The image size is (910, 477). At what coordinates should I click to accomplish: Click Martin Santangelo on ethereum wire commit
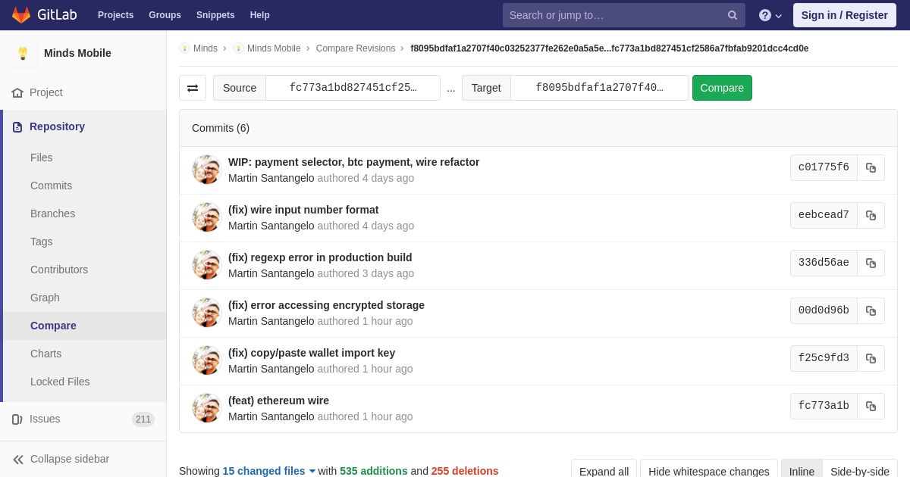click(271, 416)
